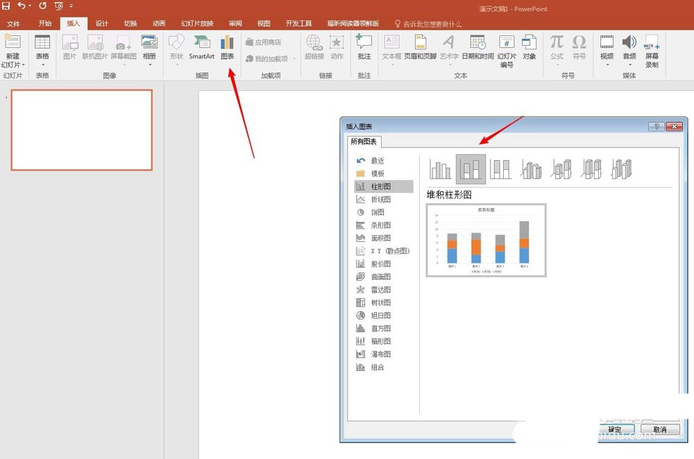694x459 pixels.
Task: Select 饼图 in the chart type list
Action: [376, 212]
